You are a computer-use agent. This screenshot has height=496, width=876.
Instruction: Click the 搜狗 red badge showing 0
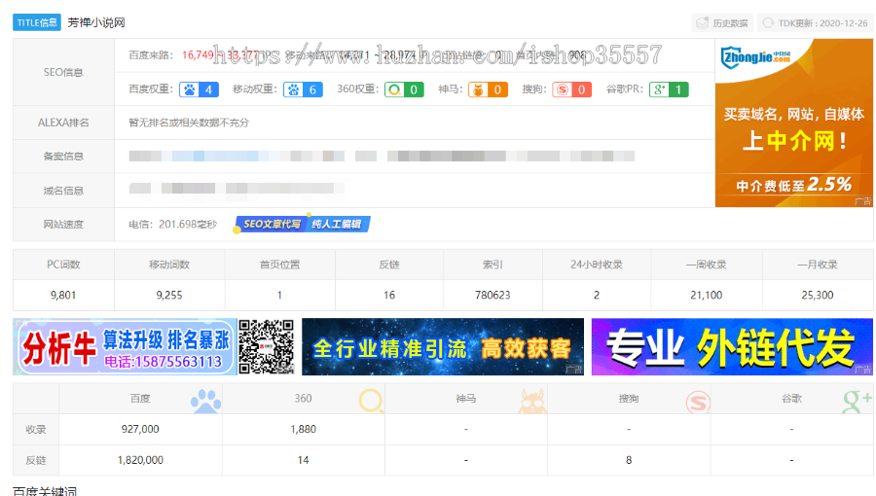pos(571,89)
